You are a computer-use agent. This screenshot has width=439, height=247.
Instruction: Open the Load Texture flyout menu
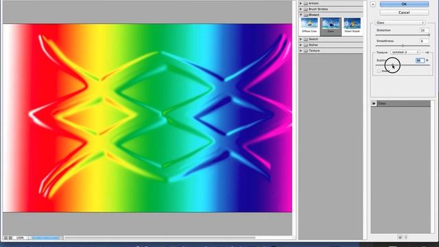[427, 52]
